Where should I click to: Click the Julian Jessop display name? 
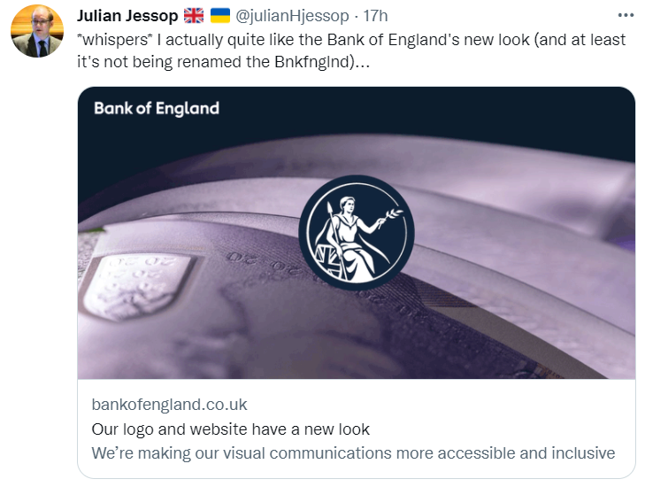(127, 16)
